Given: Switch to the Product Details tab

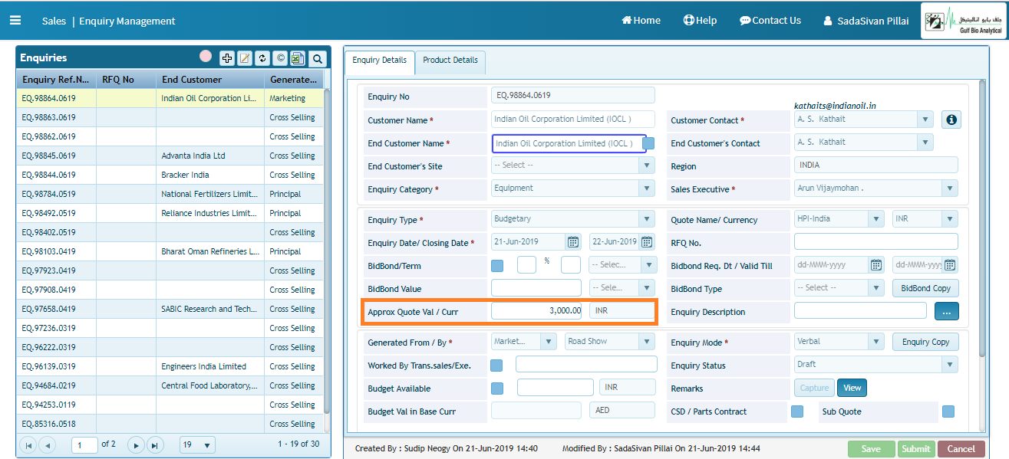Looking at the screenshot, I should pyautogui.click(x=450, y=61).
